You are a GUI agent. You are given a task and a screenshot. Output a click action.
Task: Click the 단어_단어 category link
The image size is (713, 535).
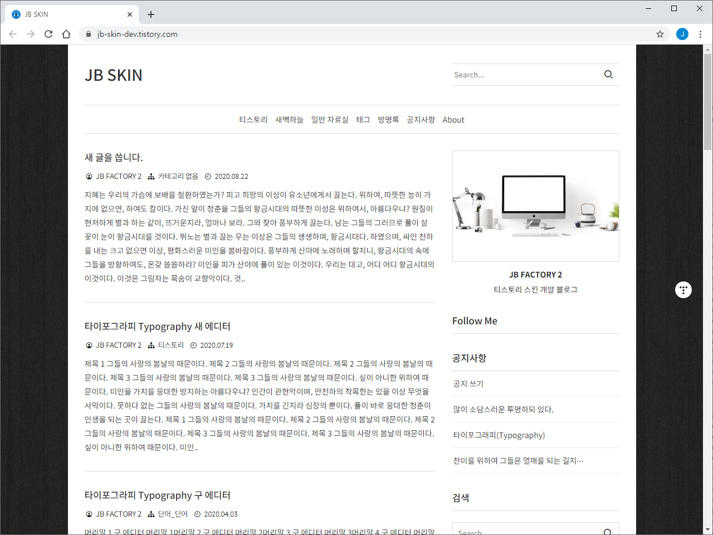coord(173,514)
